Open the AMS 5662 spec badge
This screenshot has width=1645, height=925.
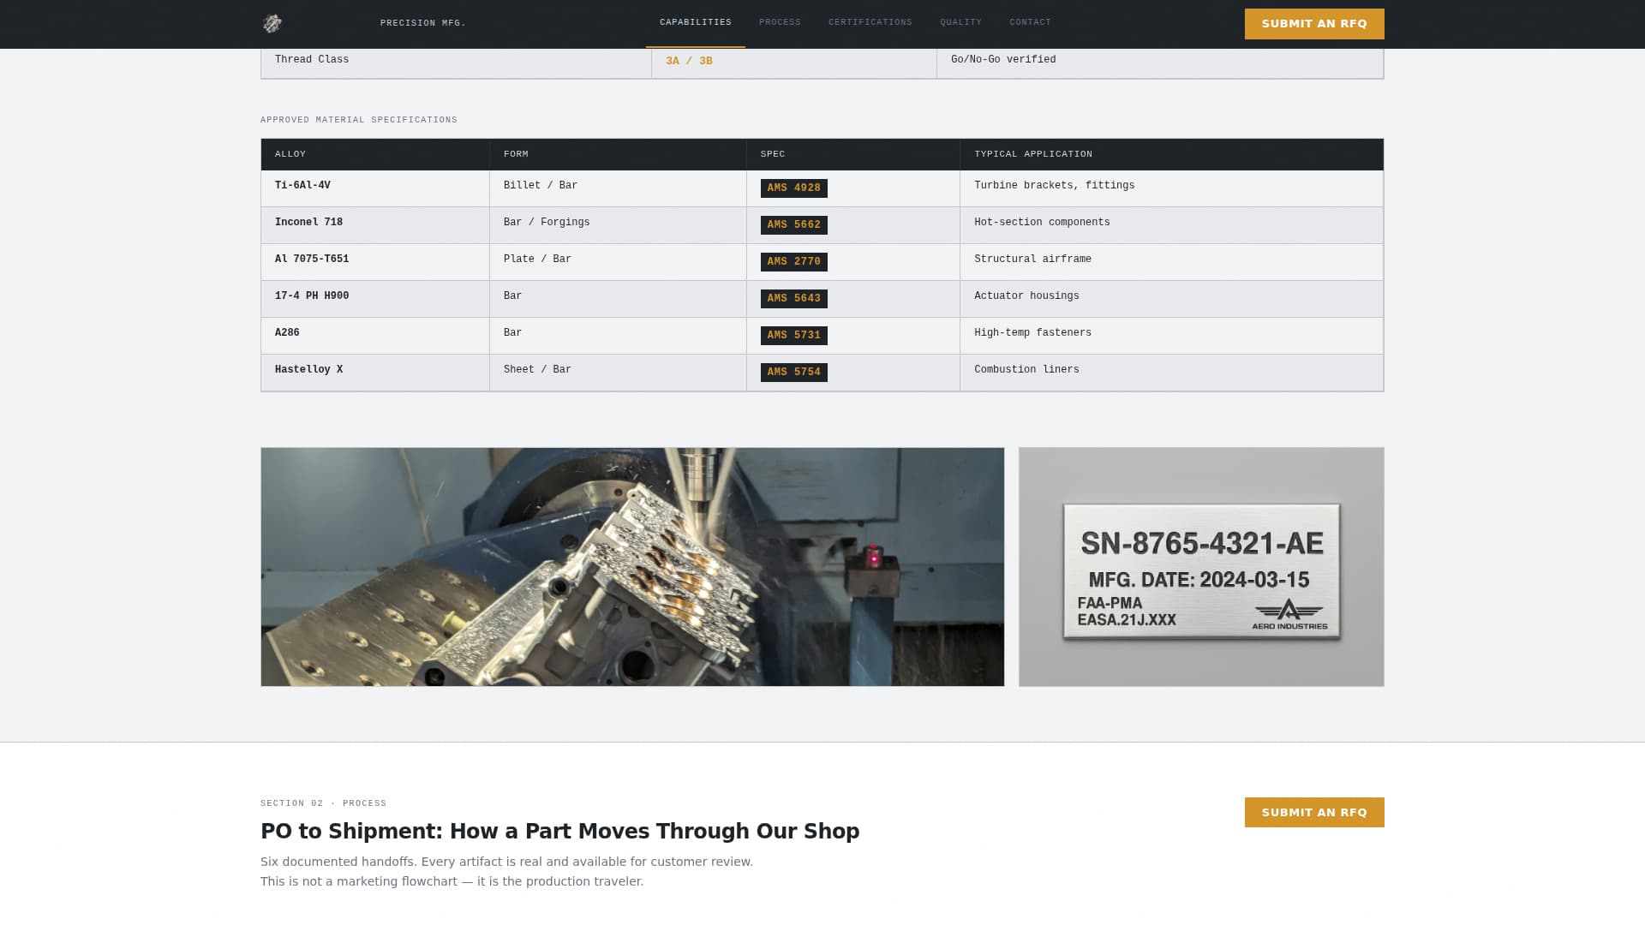pyautogui.click(x=793, y=224)
